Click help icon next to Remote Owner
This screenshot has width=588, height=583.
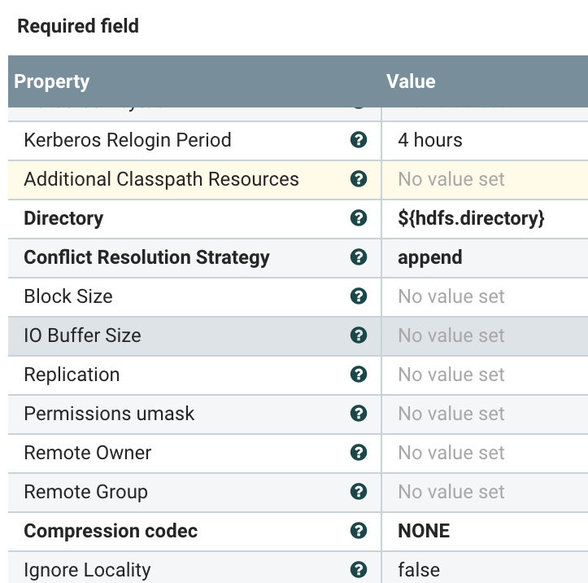(358, 453)
